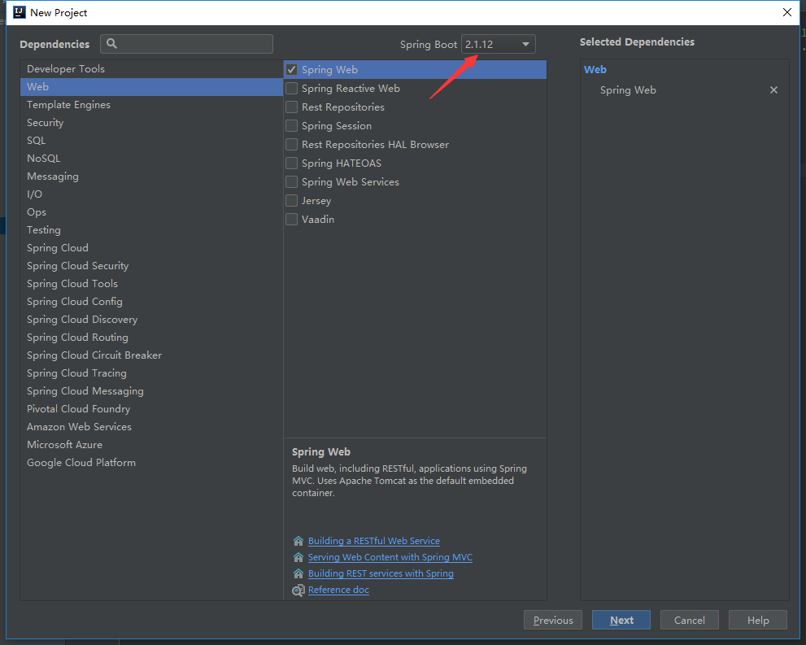The width and height of the screenshot is (806, 645).
Task: Open Template Engines category
Action: tap(151, 105)
